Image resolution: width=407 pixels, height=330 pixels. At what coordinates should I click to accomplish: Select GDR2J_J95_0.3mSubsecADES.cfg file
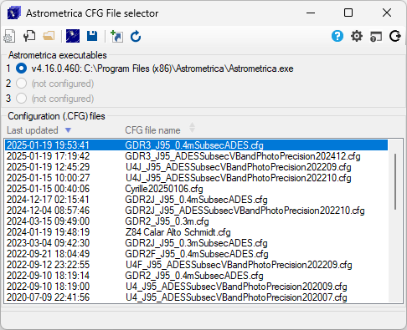[196, 243]
